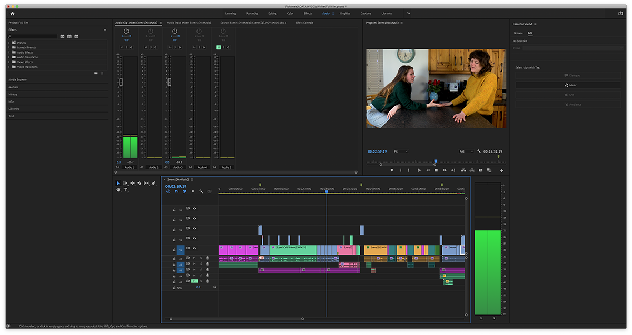Step forward one frame
This screenshot has width=632, height=335.
[x=445, y=170]
